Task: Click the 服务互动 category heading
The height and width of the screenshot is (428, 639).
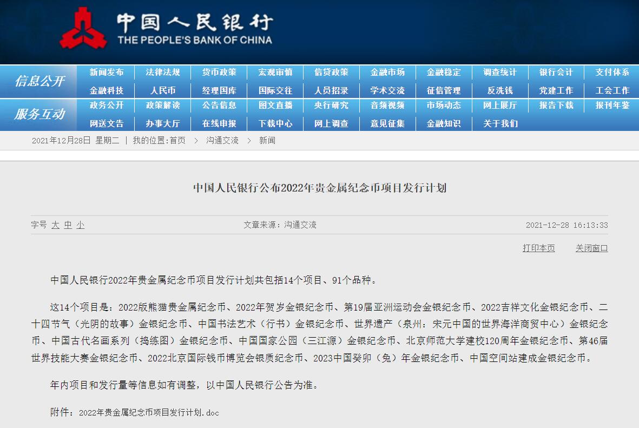Action: point(39,114)
